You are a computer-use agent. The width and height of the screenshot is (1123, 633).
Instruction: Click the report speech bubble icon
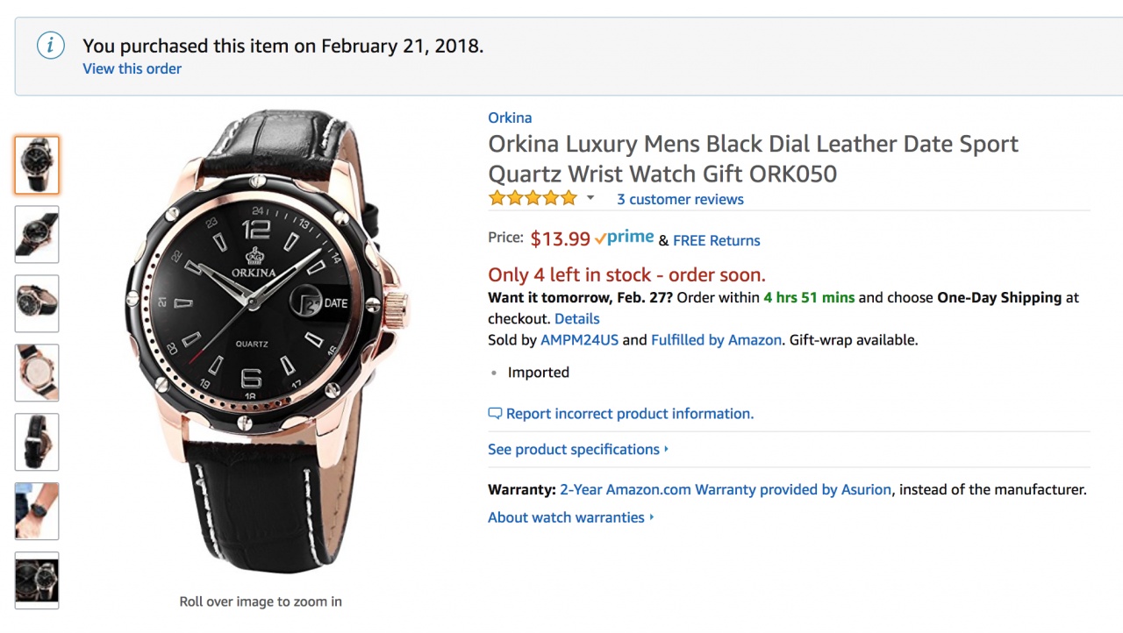495,414
